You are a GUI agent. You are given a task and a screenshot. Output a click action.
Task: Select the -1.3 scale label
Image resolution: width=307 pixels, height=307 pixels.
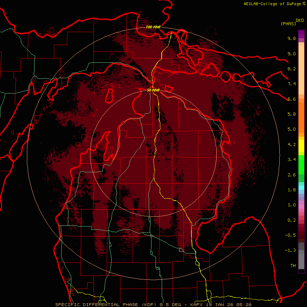[290, 250]
